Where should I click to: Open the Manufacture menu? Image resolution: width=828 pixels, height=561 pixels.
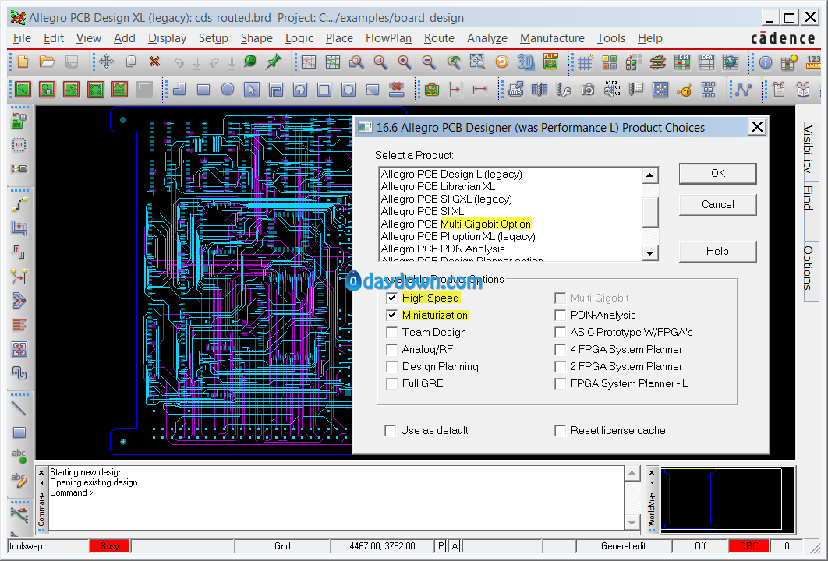point(552,38)
